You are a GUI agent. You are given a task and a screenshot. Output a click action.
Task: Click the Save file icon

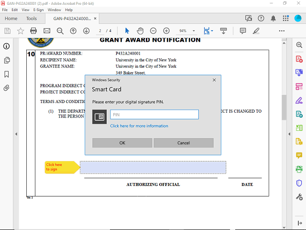pos(8,31)
